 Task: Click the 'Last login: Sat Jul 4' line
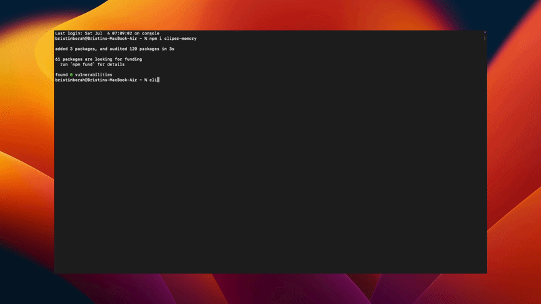[x=108, y=33]
